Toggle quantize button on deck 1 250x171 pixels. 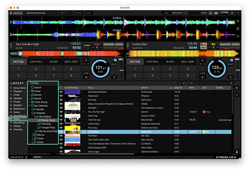[114, 77]
